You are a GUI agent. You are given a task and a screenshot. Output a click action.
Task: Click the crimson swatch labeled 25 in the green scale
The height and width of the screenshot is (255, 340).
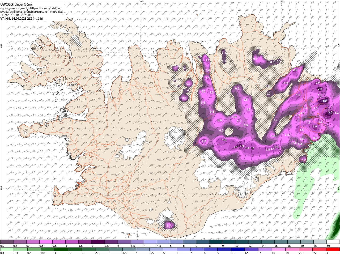click(320, 249)
